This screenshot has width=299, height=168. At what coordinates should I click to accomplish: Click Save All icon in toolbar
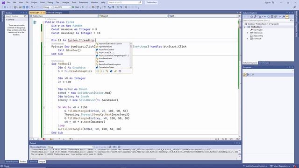point(27,7)
